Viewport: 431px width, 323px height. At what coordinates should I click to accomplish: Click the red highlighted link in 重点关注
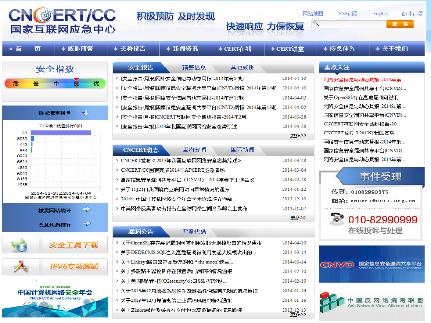coord(364,79)
